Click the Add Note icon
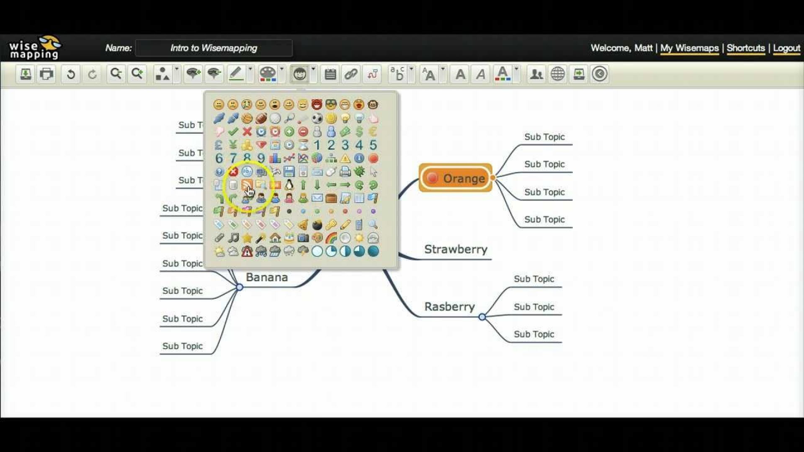Viewport: 804px width, 452px height. [330, 74]
